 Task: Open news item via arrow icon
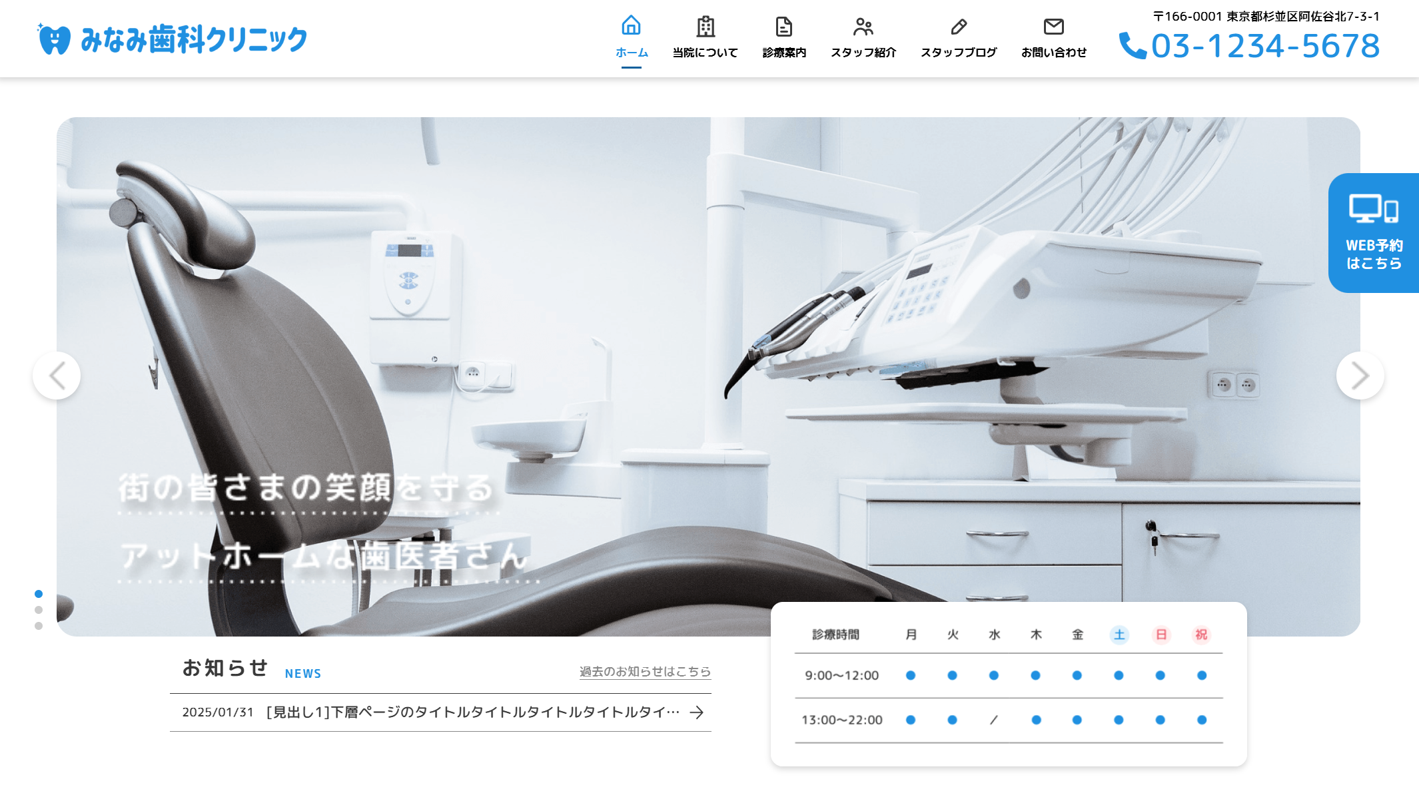pos(697,712)
